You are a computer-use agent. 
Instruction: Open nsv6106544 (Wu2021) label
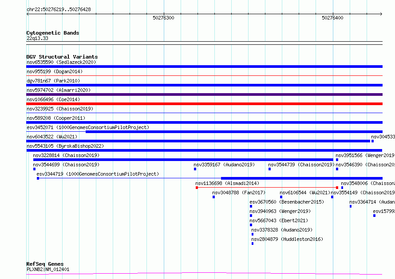(x=305, y=193)
